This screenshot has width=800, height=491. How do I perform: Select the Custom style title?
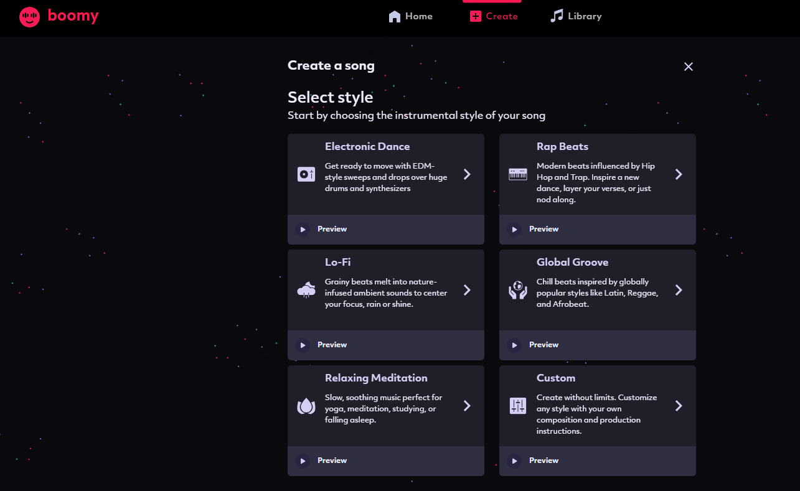pyautogui.click(x=556, y=378)
